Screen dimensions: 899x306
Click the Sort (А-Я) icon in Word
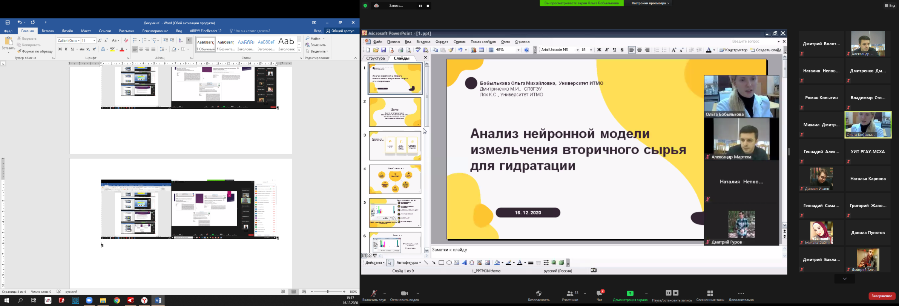[181, 40]
